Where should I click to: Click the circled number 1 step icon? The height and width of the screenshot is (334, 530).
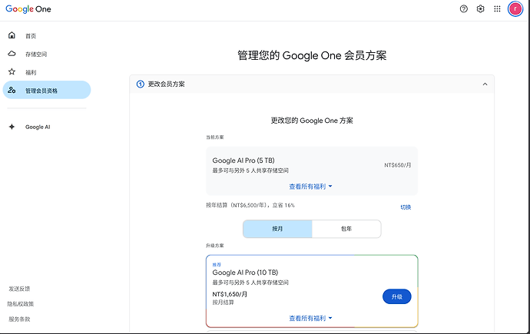140,84
